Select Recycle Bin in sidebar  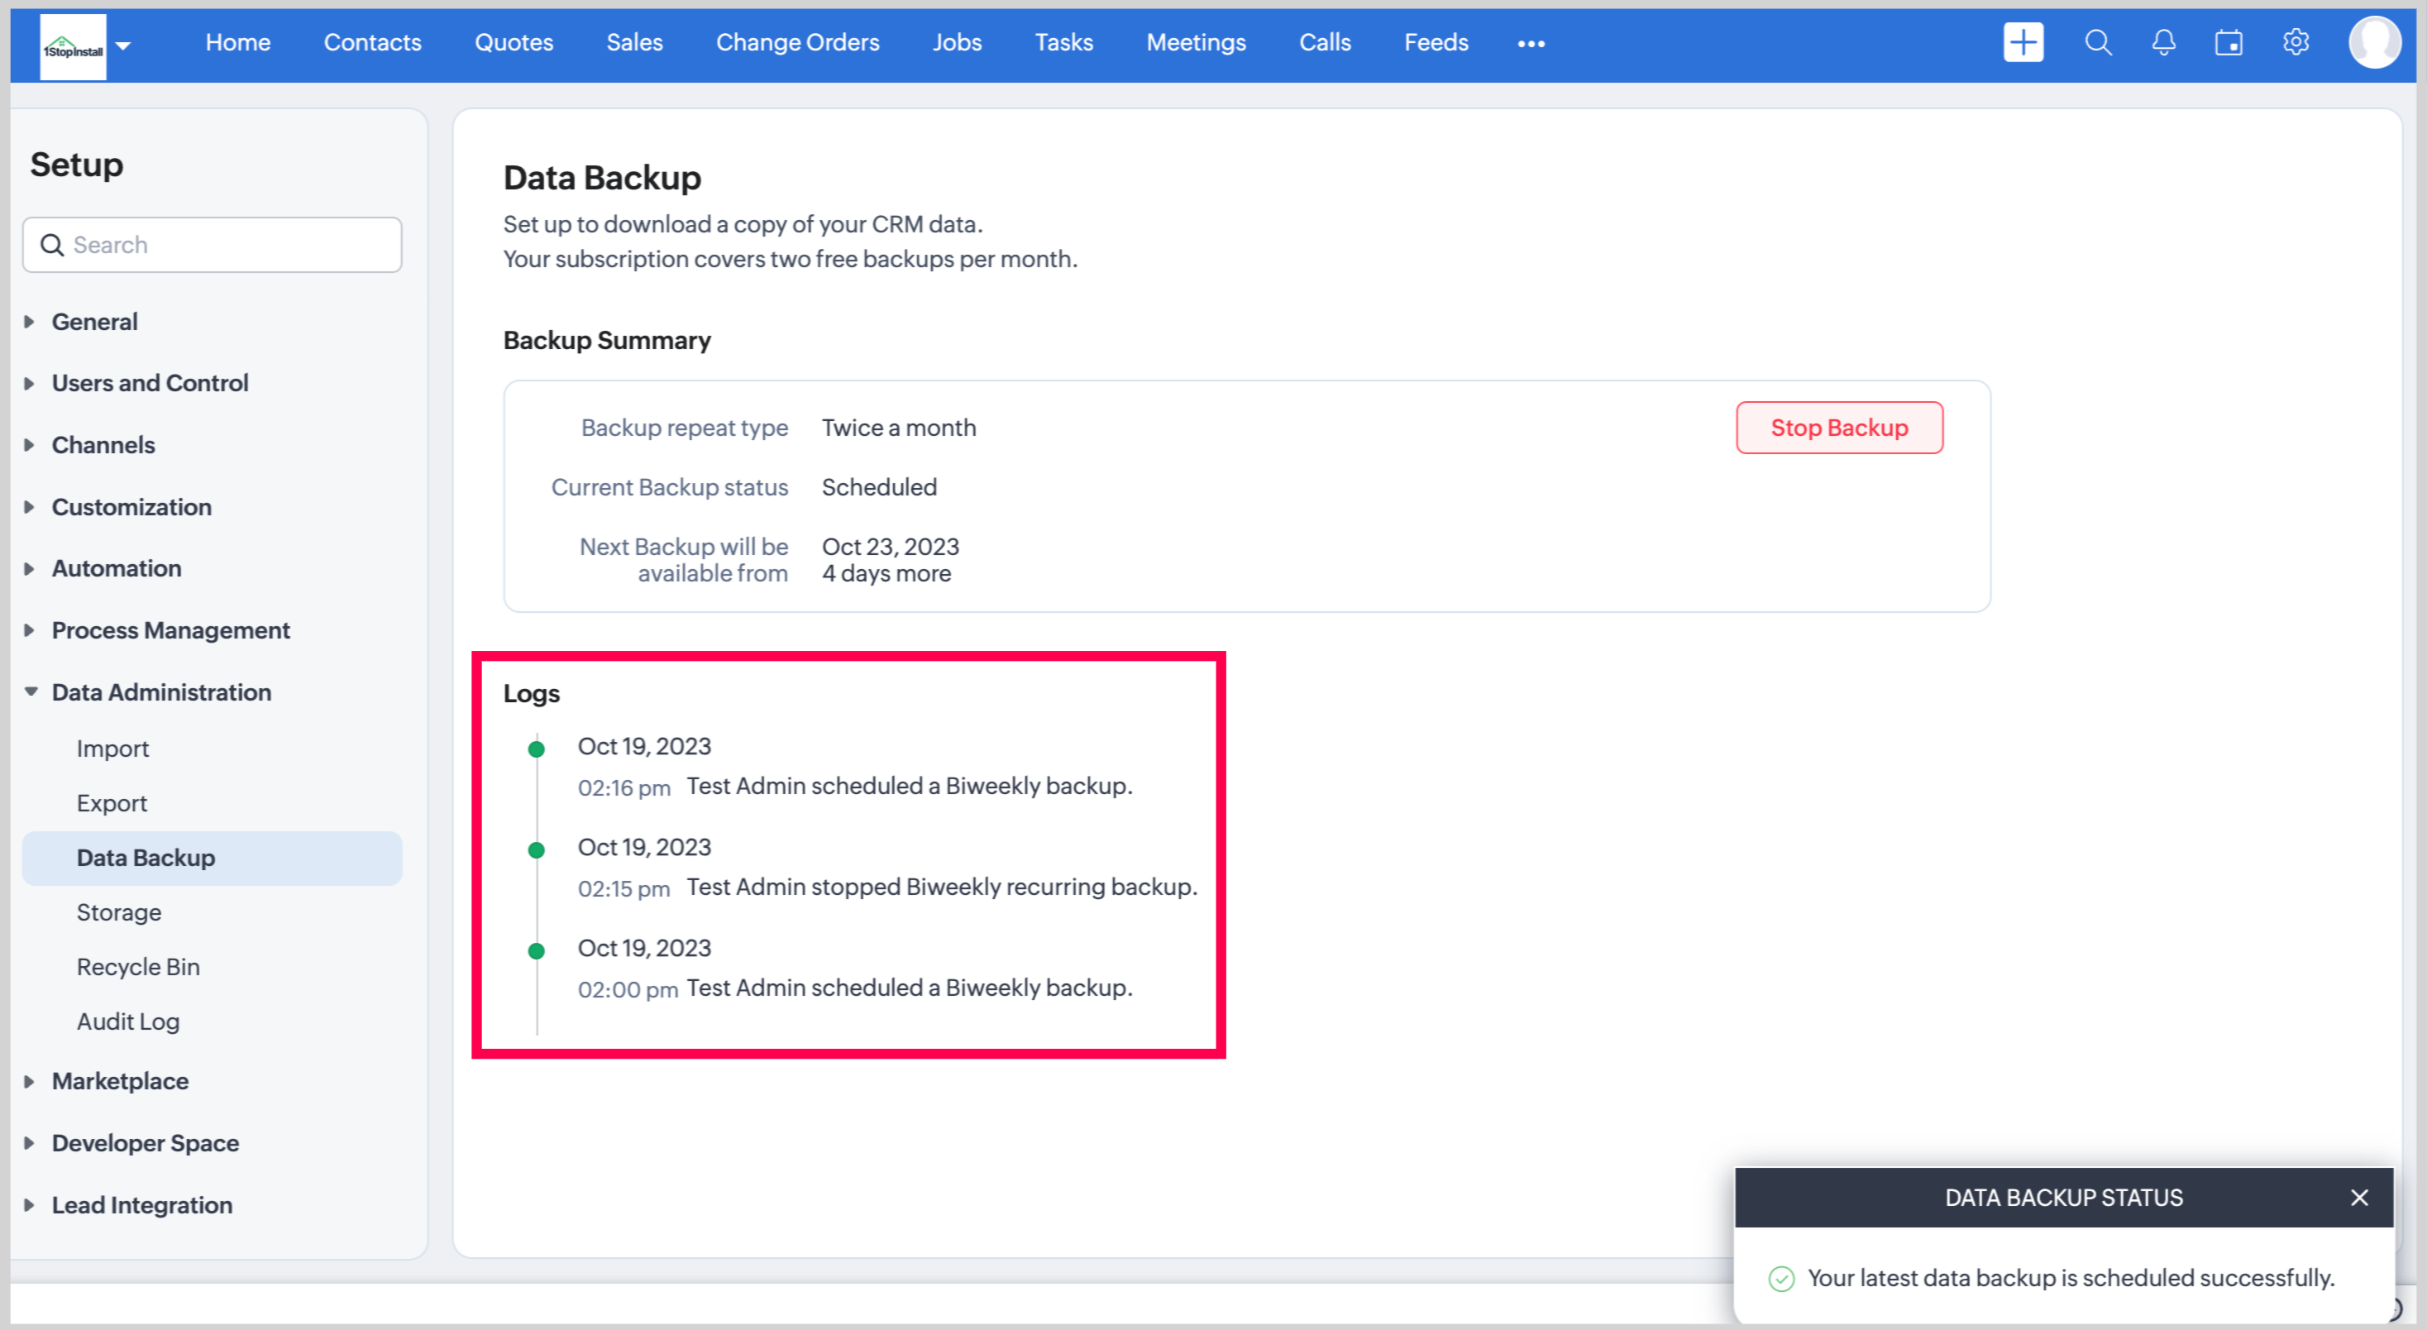point(137,966)
